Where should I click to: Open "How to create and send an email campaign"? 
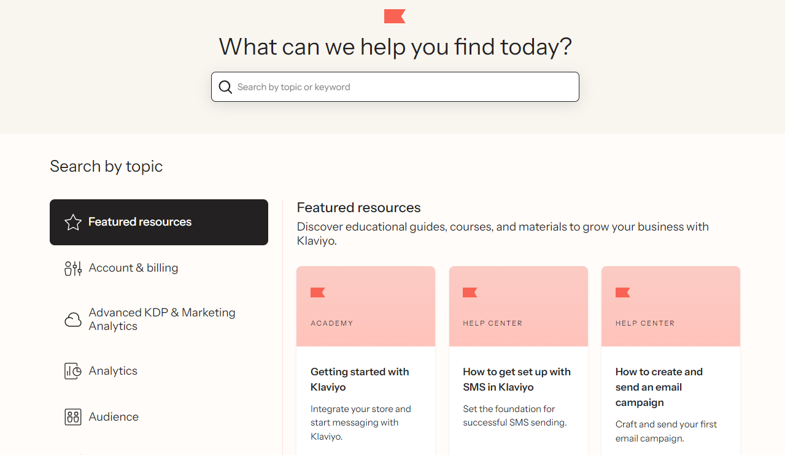[x=659, y=387]
